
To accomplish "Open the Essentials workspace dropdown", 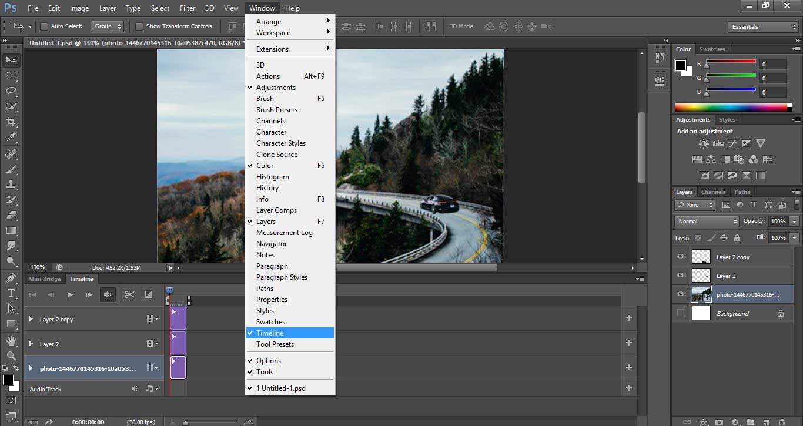I will point(762,27).
